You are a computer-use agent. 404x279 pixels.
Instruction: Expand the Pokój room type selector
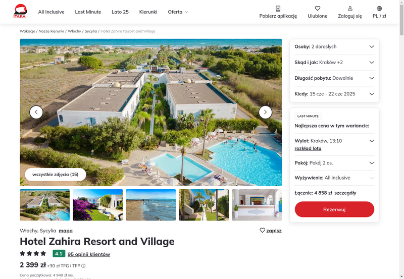334,163
